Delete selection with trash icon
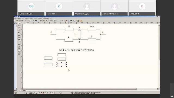 [41, 21]
